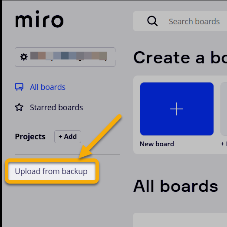
Task: Click the miro logo
Action: tap(39, 19)
